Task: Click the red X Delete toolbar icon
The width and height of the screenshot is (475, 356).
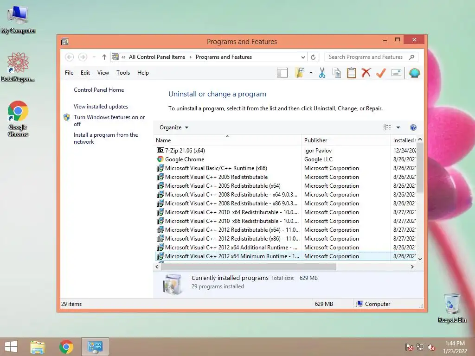Action: click(366, 73)
